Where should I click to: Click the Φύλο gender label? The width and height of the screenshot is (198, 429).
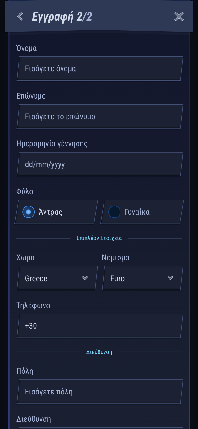tap(25, 192)
